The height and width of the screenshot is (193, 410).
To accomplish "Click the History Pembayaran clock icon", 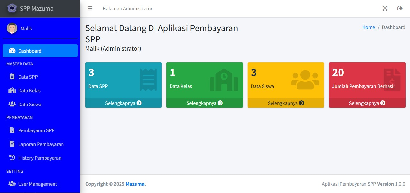I will point(12,158).
